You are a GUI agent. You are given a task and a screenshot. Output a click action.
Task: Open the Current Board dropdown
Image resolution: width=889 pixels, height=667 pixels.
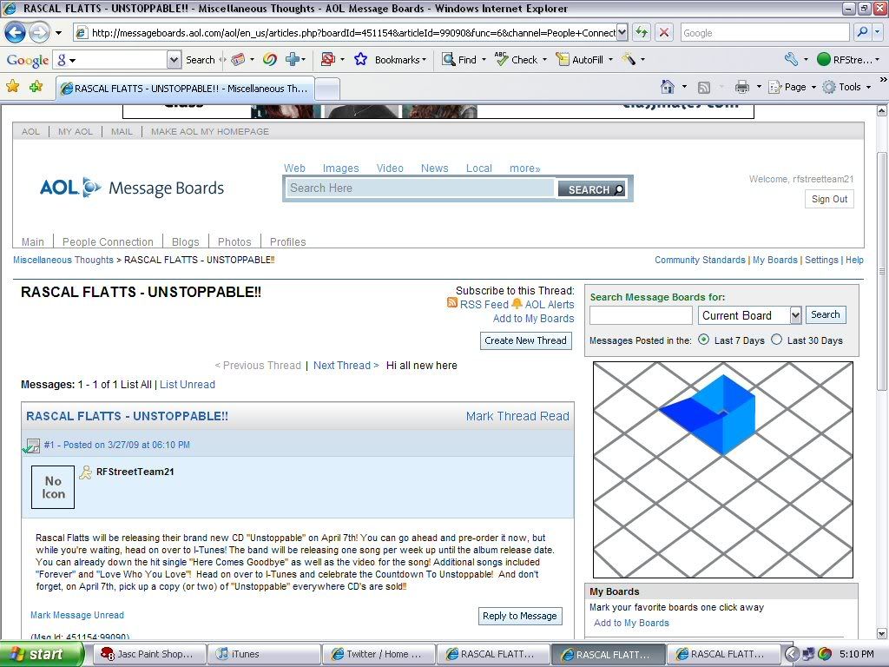click(x=796, y=315)
